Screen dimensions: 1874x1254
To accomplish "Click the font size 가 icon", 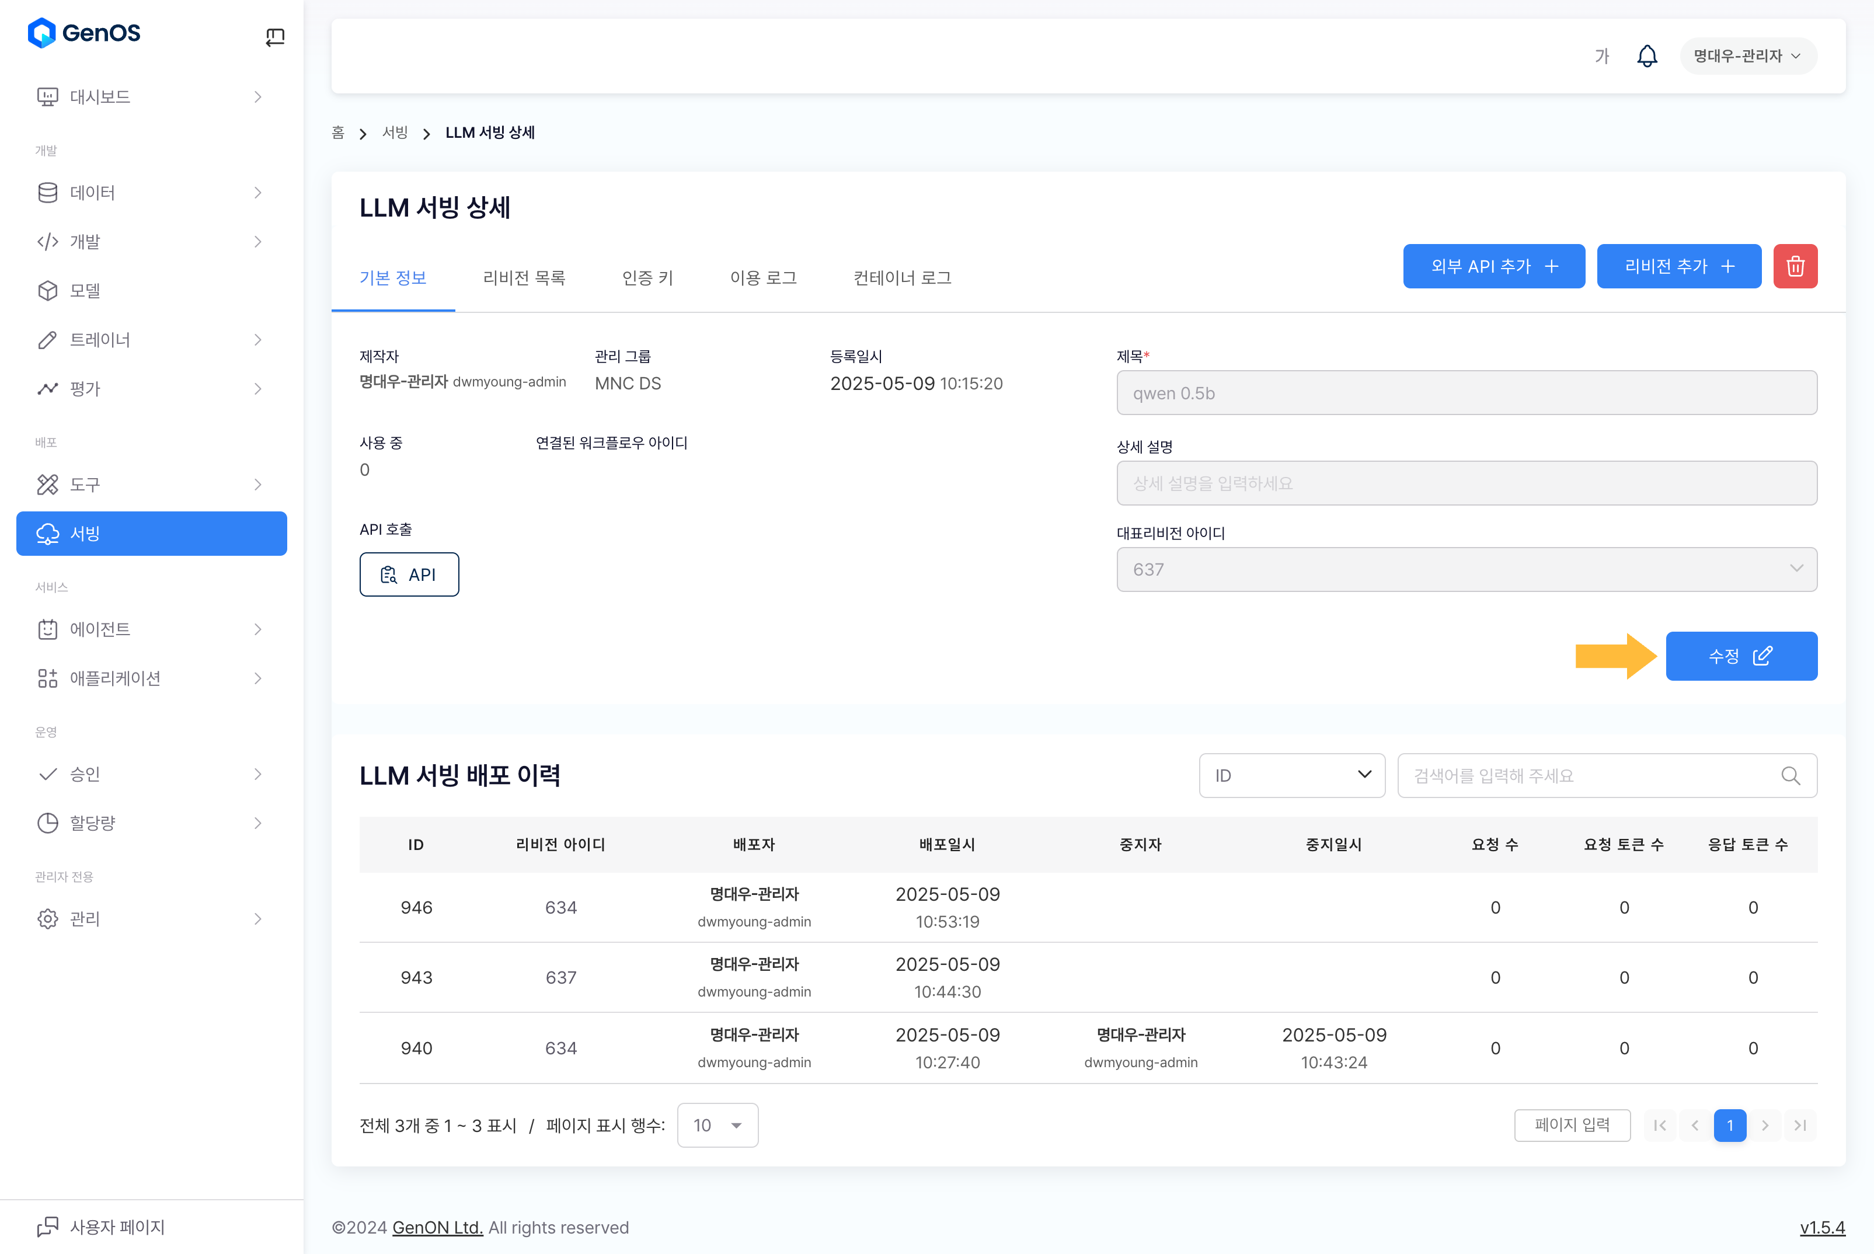I will [1601, 56].
